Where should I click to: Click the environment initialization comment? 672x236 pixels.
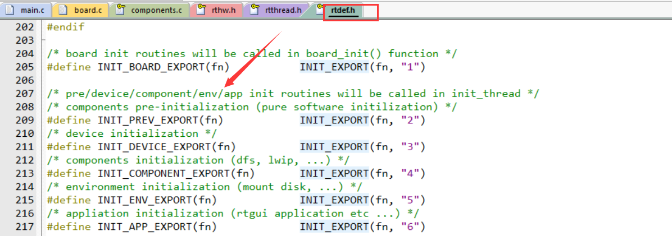click(205, 187)
